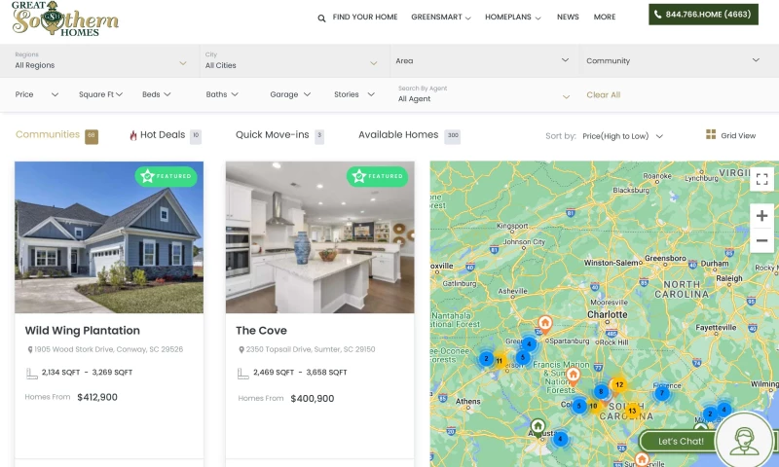779x467 pixels.
Task: Open the City dropdown
Action: [x=290, y=60]
